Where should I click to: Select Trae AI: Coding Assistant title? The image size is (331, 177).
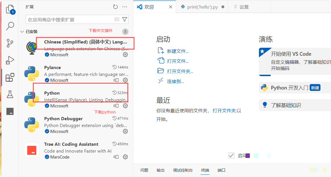point(71,144)
